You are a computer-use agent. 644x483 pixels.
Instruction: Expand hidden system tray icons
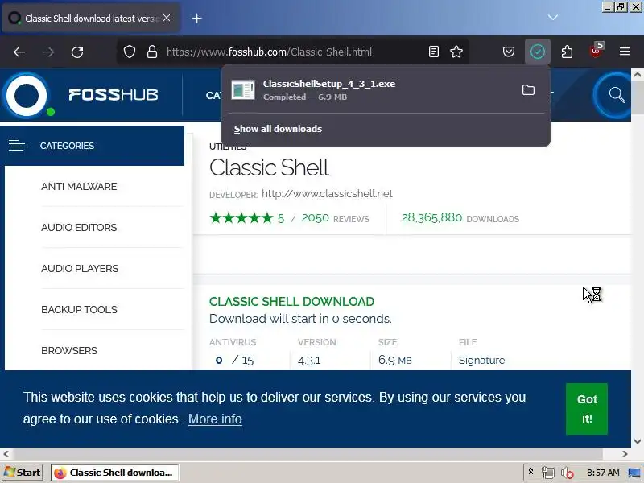[530, 472]
